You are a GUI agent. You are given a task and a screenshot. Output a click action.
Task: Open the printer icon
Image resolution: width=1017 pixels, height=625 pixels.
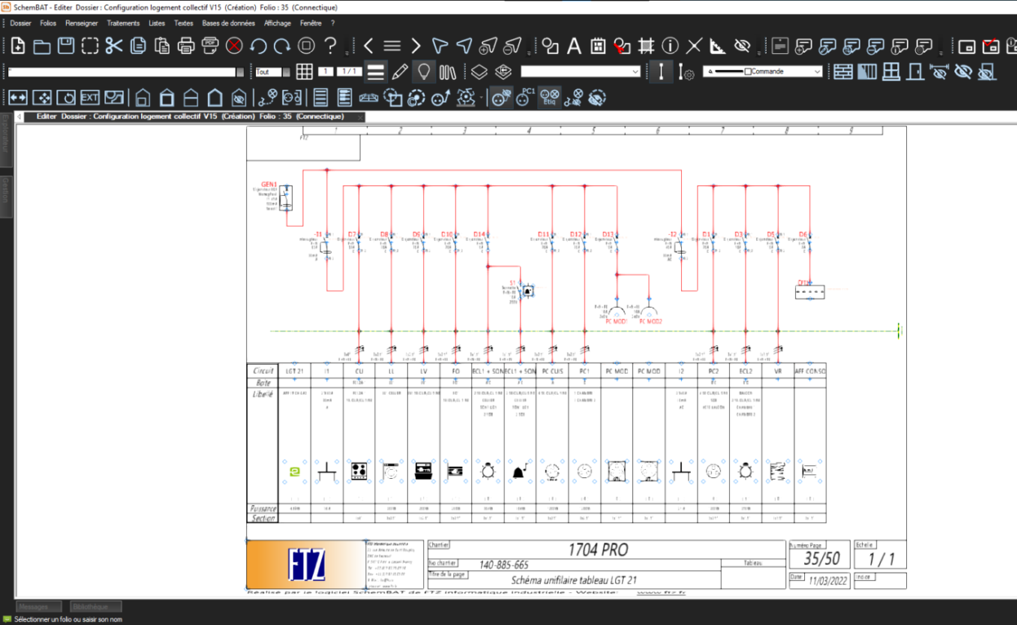pos(186,46)
